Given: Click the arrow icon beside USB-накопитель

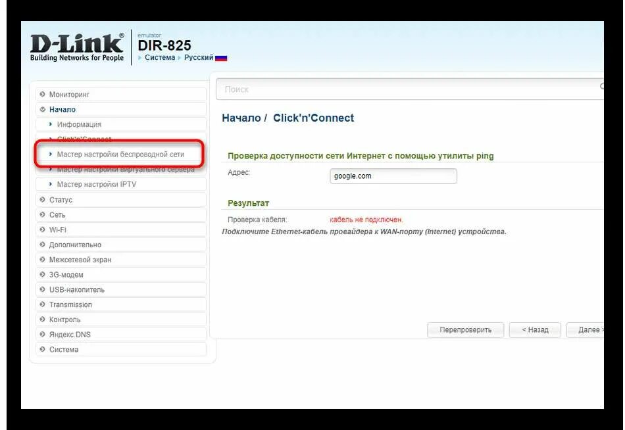Looking at the screenshot, I should click(x=42, y=289).
